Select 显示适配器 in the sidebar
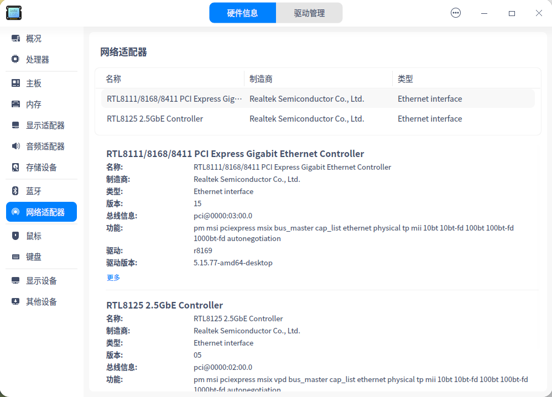Screen dimensions: 552x397 pos(41,126)
